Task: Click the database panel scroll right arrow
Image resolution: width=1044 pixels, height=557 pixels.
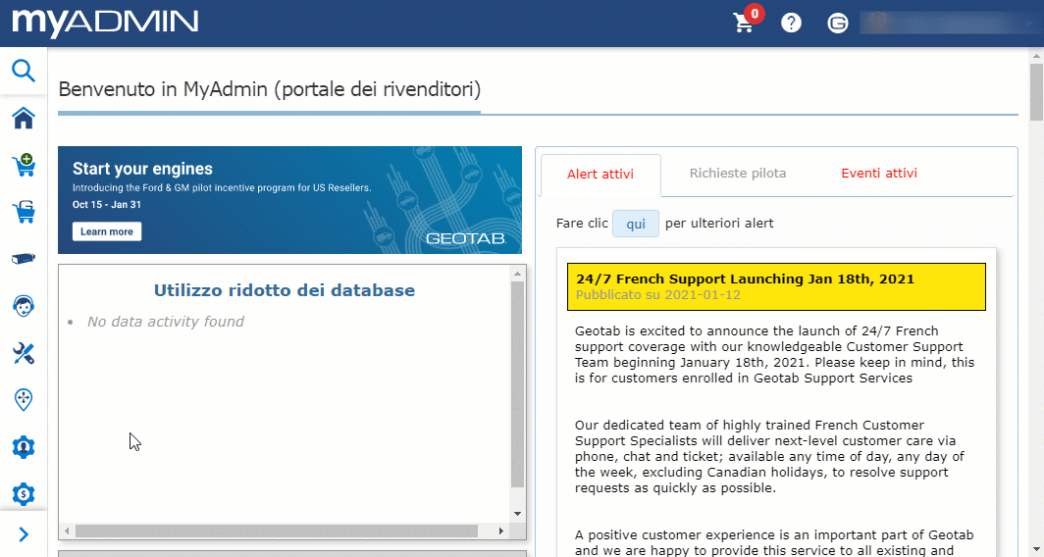Action: click(502, 532)
